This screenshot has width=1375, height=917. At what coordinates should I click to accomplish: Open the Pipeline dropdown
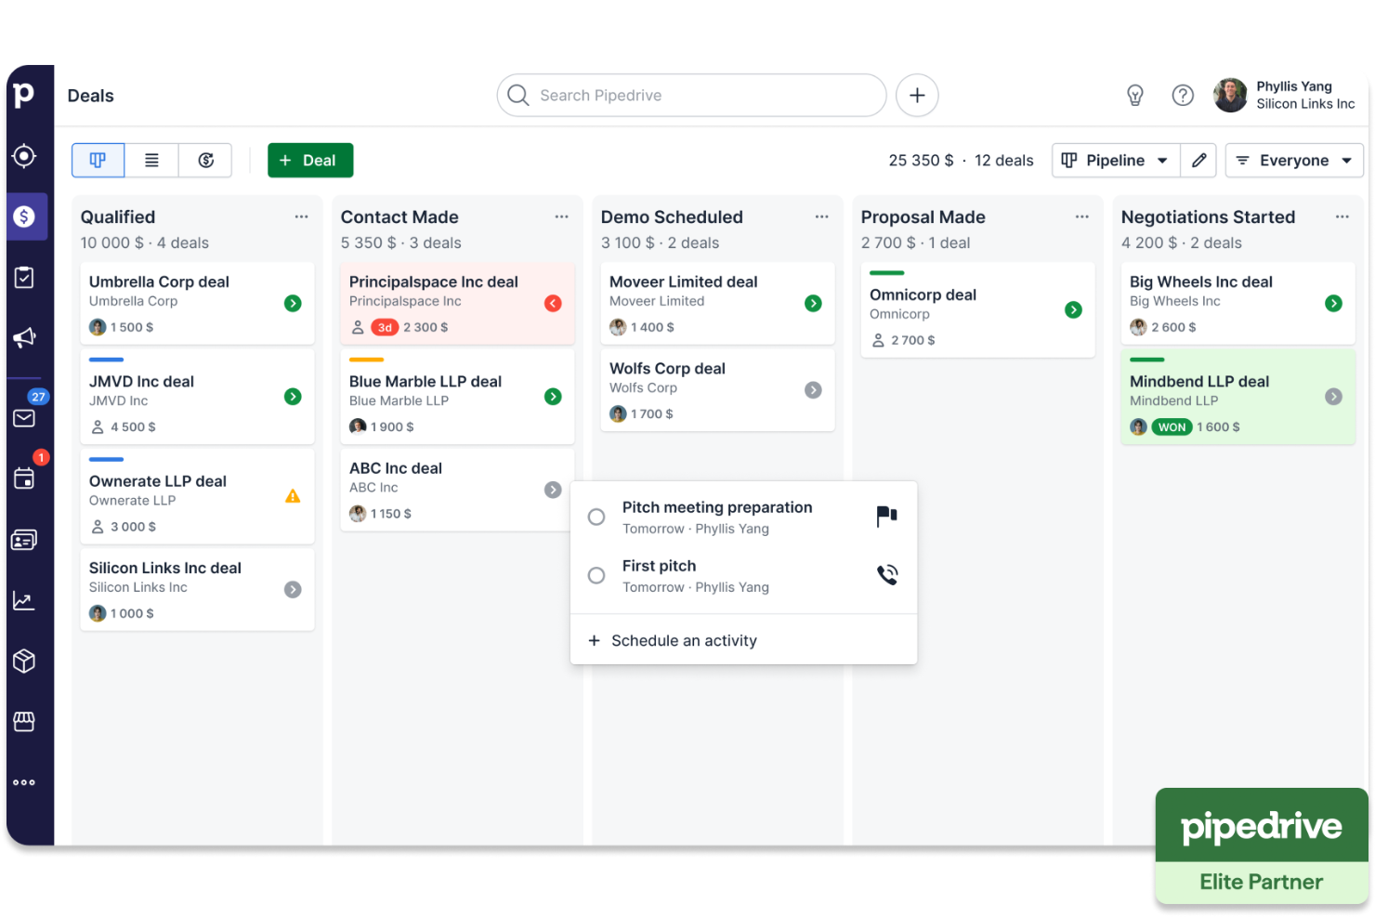click(x=1116, y=160)
